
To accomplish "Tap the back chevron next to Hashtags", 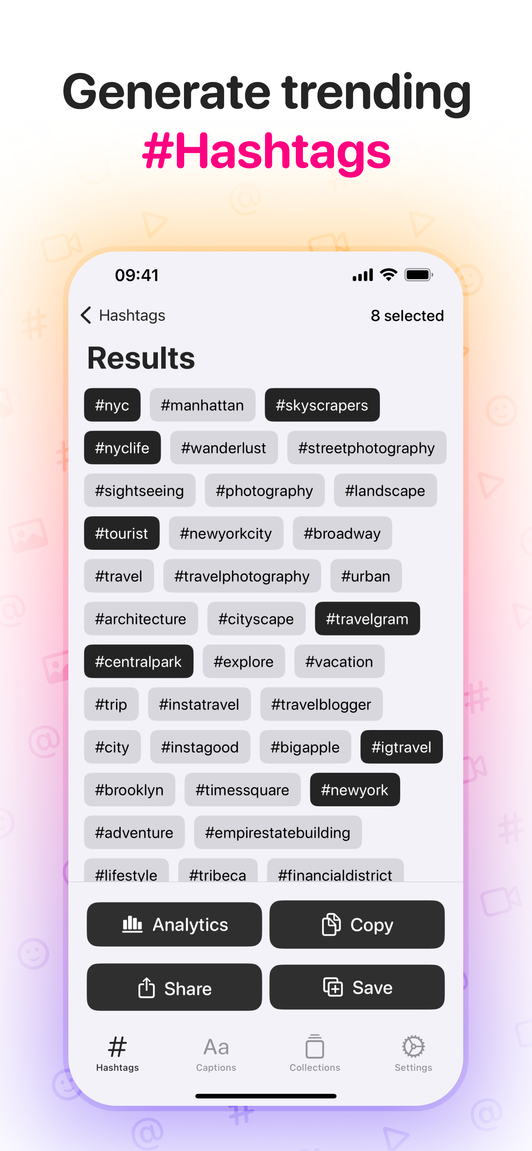I will point(87,315).
